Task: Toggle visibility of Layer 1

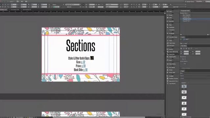Action: (x=181, y=39)
